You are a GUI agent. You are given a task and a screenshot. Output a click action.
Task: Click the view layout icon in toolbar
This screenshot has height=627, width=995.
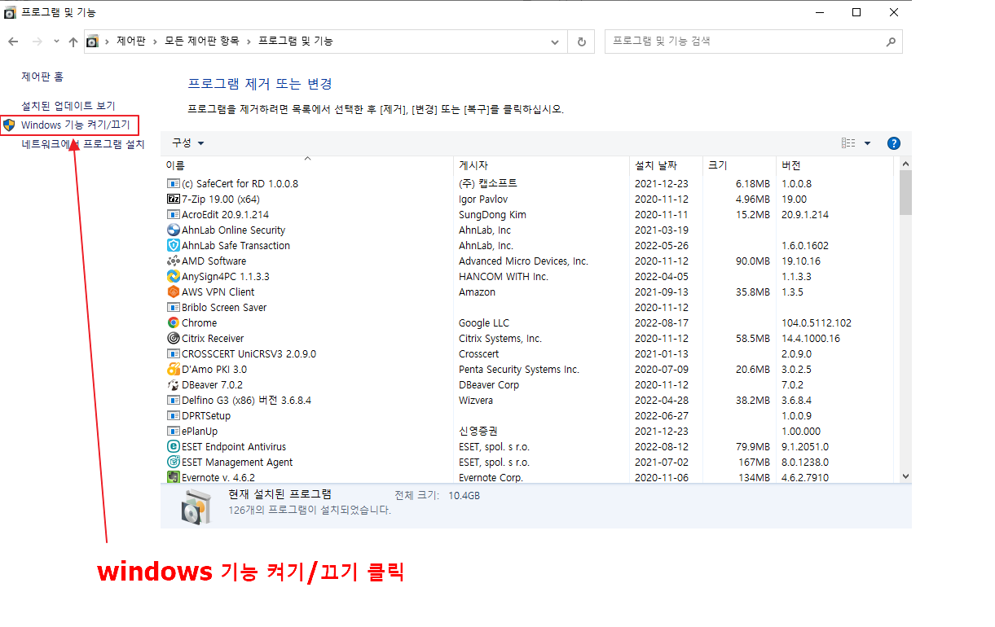tap(848, 143)
